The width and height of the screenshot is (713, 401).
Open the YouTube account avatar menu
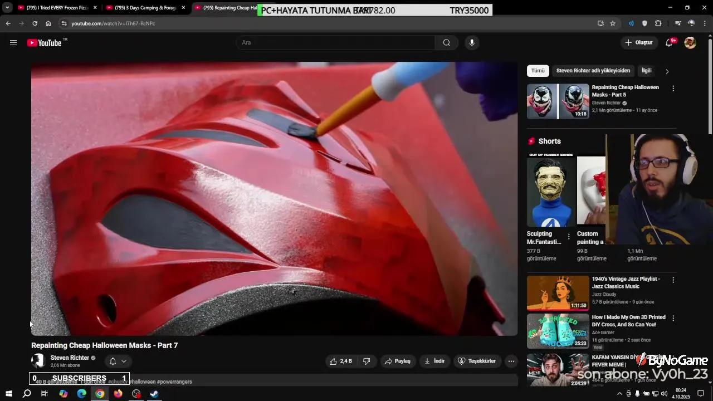tap(690, 43)
